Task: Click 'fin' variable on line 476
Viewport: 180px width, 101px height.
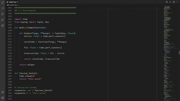Action: pos(26,48)
